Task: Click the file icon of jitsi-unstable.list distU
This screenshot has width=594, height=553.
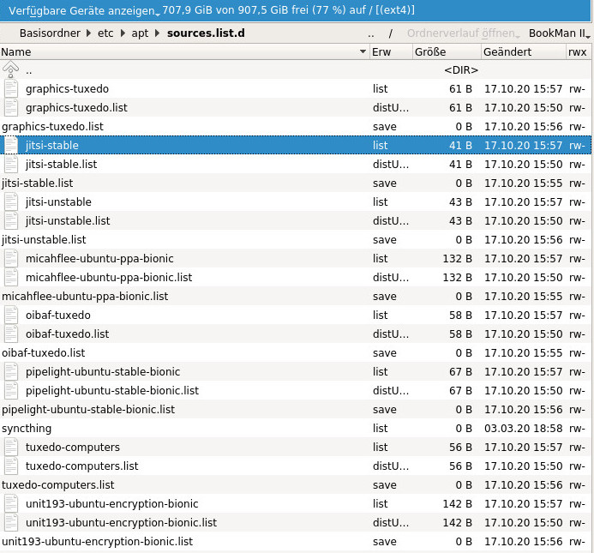Action: [11, 220]
